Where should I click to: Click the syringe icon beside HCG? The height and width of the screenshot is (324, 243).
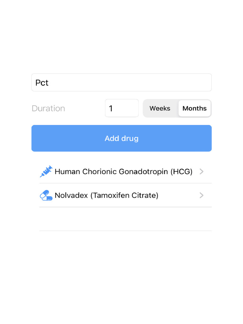pos(46,171)
